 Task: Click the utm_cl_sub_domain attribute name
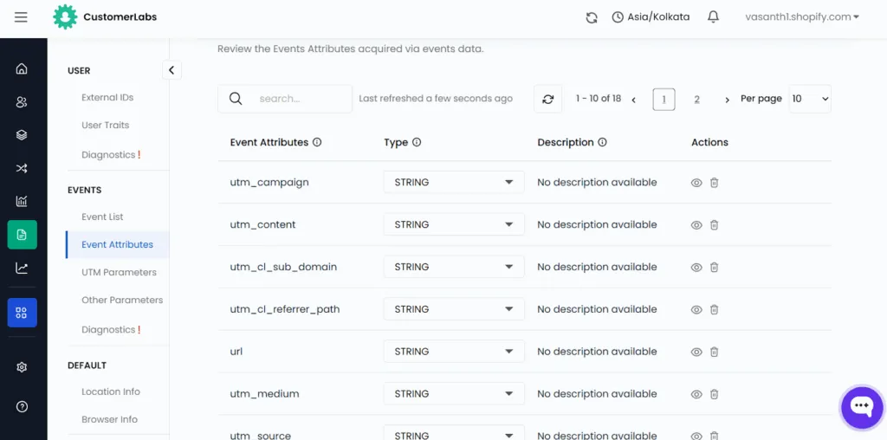(283, 267)
